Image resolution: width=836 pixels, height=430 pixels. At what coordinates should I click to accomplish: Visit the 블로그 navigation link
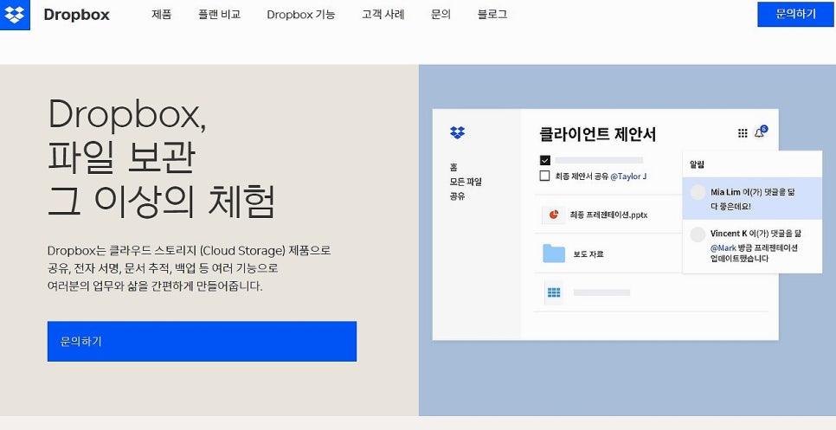tap(492, 15)
